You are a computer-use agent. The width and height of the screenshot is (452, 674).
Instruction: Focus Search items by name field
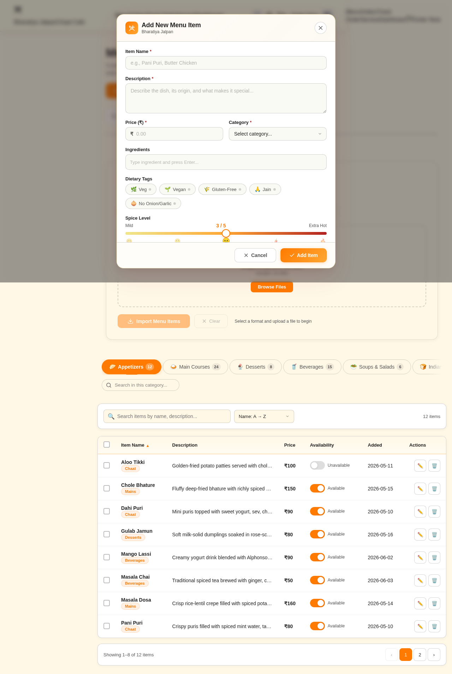coord(167,416)
